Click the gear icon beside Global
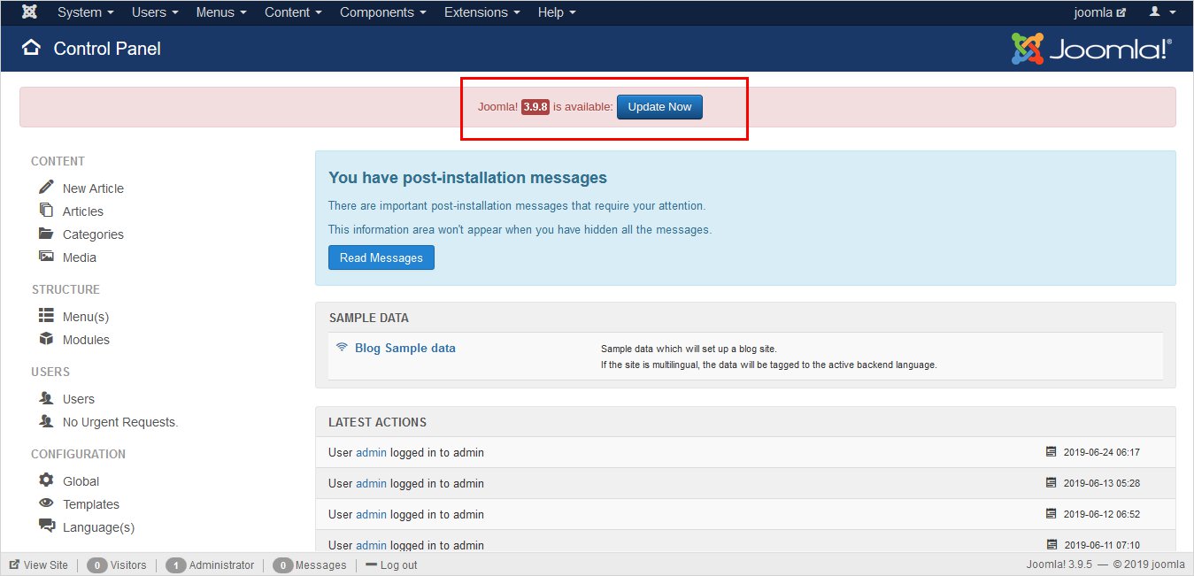 [46, 480]
